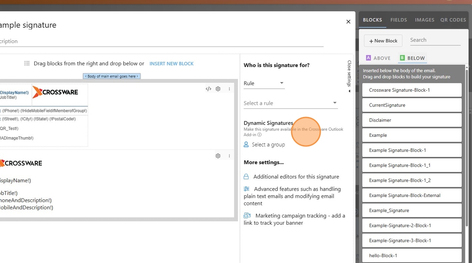The height and width of the screenshot is (263, 472).
Task: Open the Rule dropdown
Action: click(x=264, y=83)
